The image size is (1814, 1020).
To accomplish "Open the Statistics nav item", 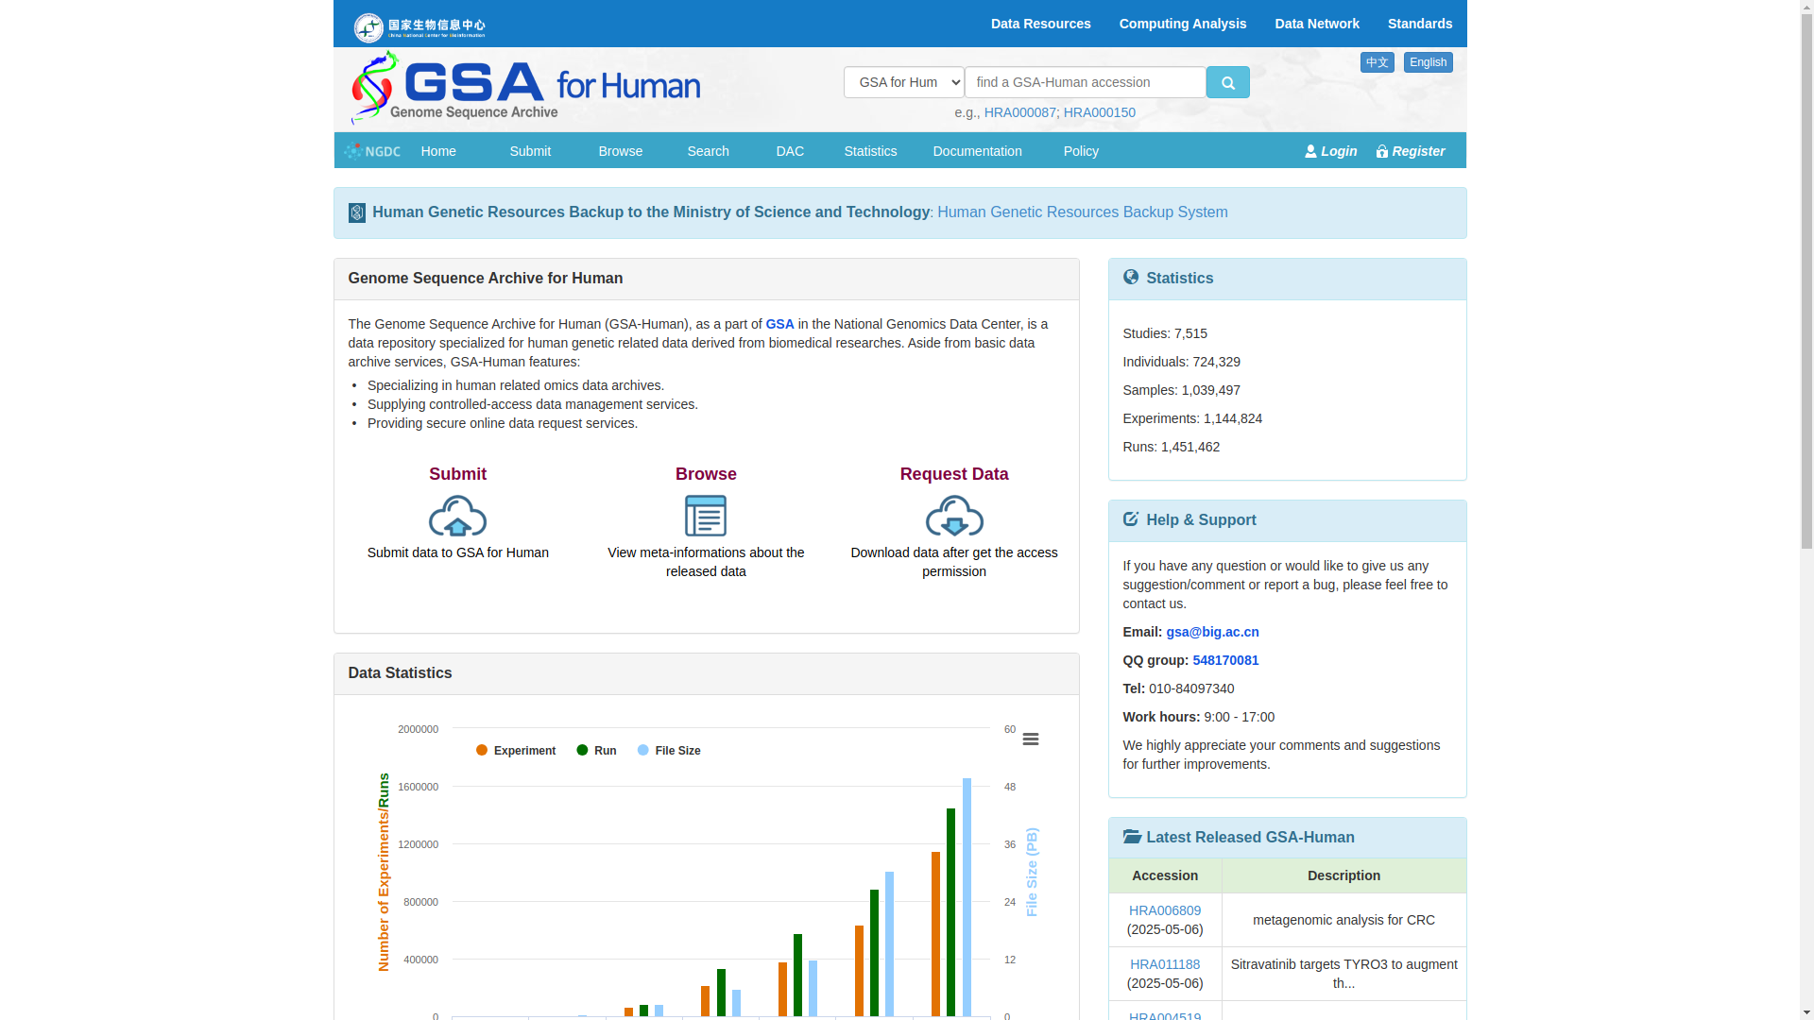I will (870, 151).
